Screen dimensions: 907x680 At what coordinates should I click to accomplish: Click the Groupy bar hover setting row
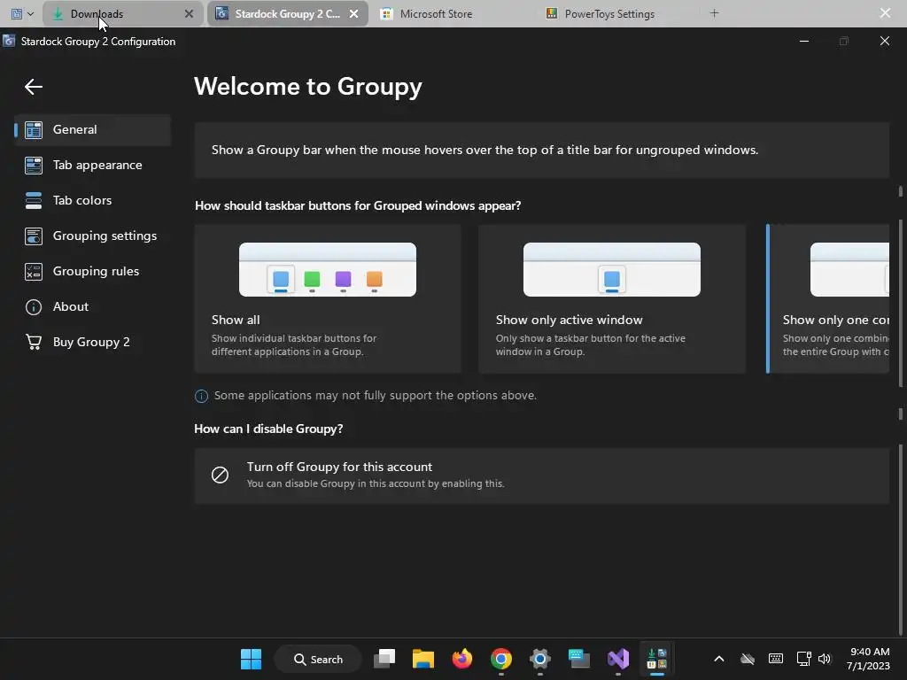tap(541, 150)
